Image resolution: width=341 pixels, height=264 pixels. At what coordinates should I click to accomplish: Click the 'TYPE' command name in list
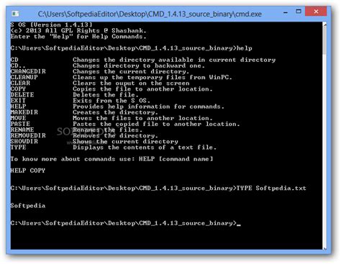[18, 147]
